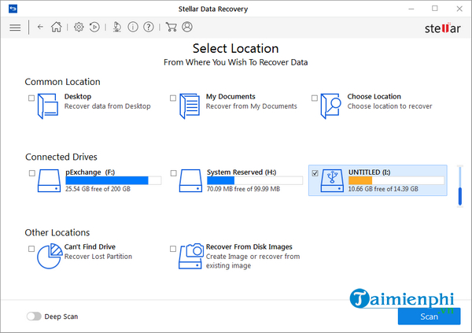The width and height of the screenshot is (472, 333).
Task: Check the Can't Find Drive checkbox
Action: point(31,249)
